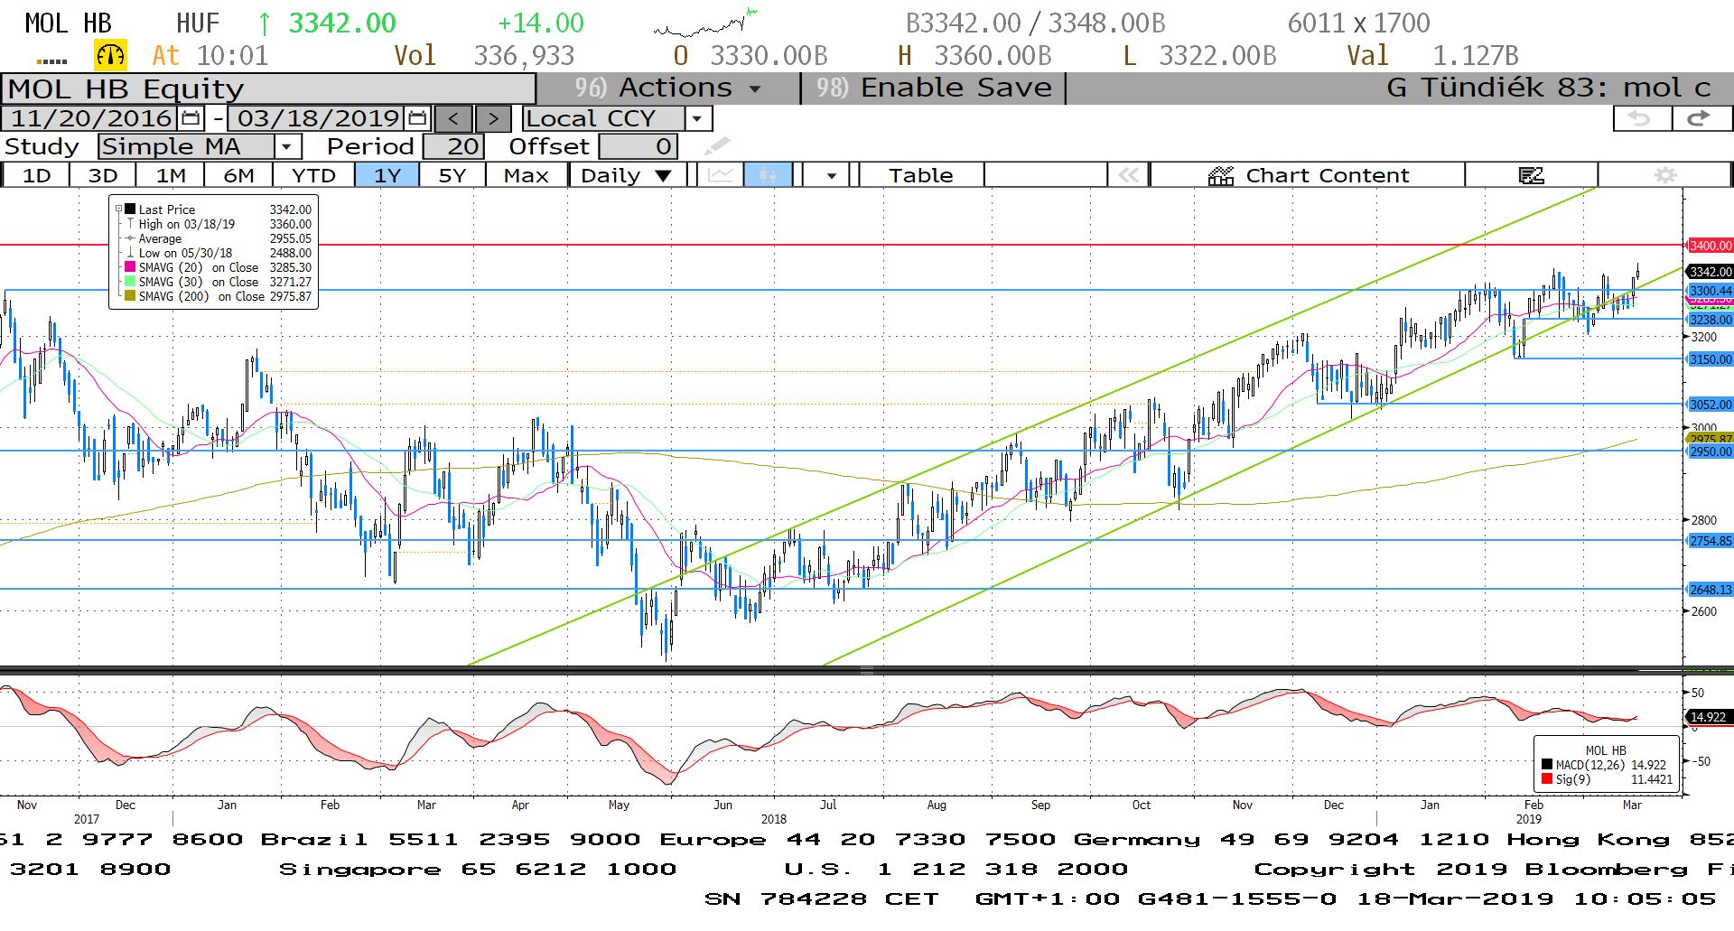Select the 2950.00 horizontal line label
Image resolution: width=1734 pixels, height=931 pixels.
[x=1710, y=452]
